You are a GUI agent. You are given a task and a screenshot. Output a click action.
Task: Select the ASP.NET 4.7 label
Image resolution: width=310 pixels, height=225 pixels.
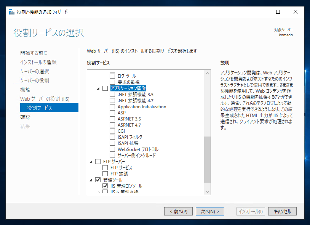click(x=129, y=125)
